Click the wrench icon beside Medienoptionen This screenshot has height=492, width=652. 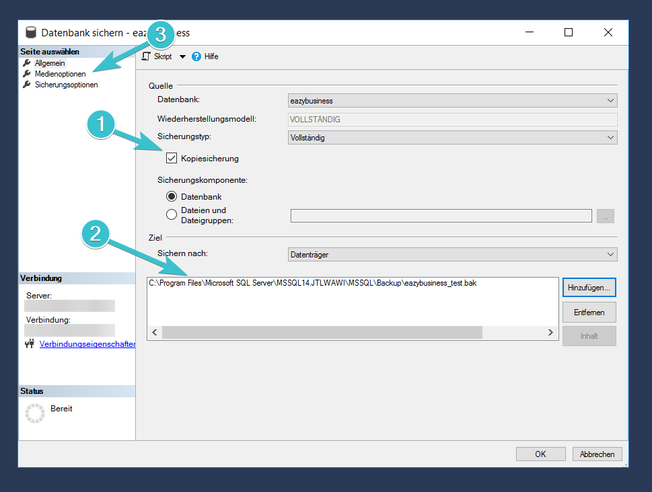(x=27, y=74)
